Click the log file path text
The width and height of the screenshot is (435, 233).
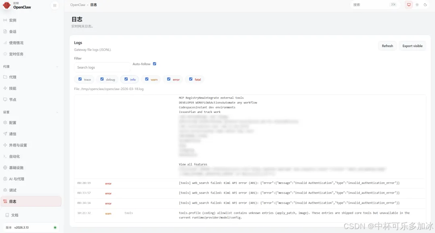[x=109, y=89]
